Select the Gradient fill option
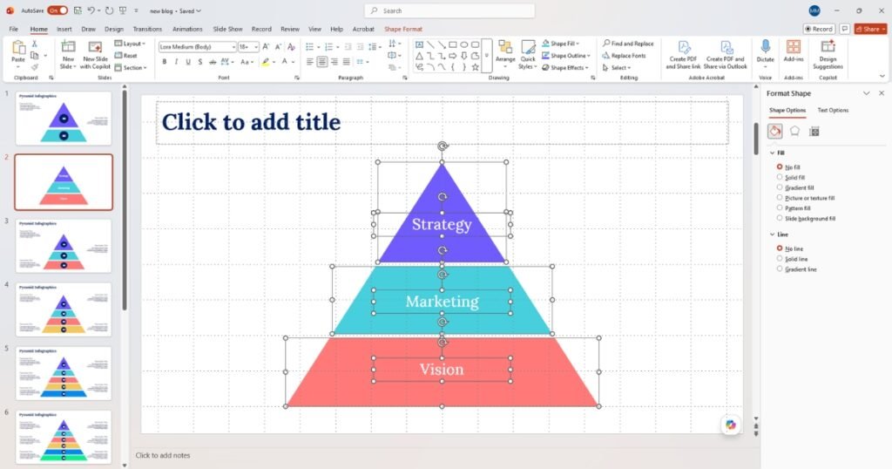 pyautogui.click(x=795, y=187)
